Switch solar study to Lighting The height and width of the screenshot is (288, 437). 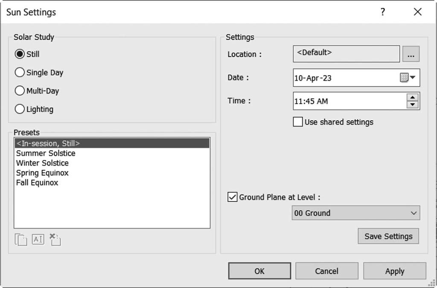[20, 109]
